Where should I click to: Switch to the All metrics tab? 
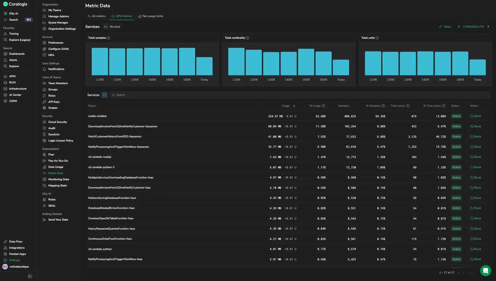point(96,16)
